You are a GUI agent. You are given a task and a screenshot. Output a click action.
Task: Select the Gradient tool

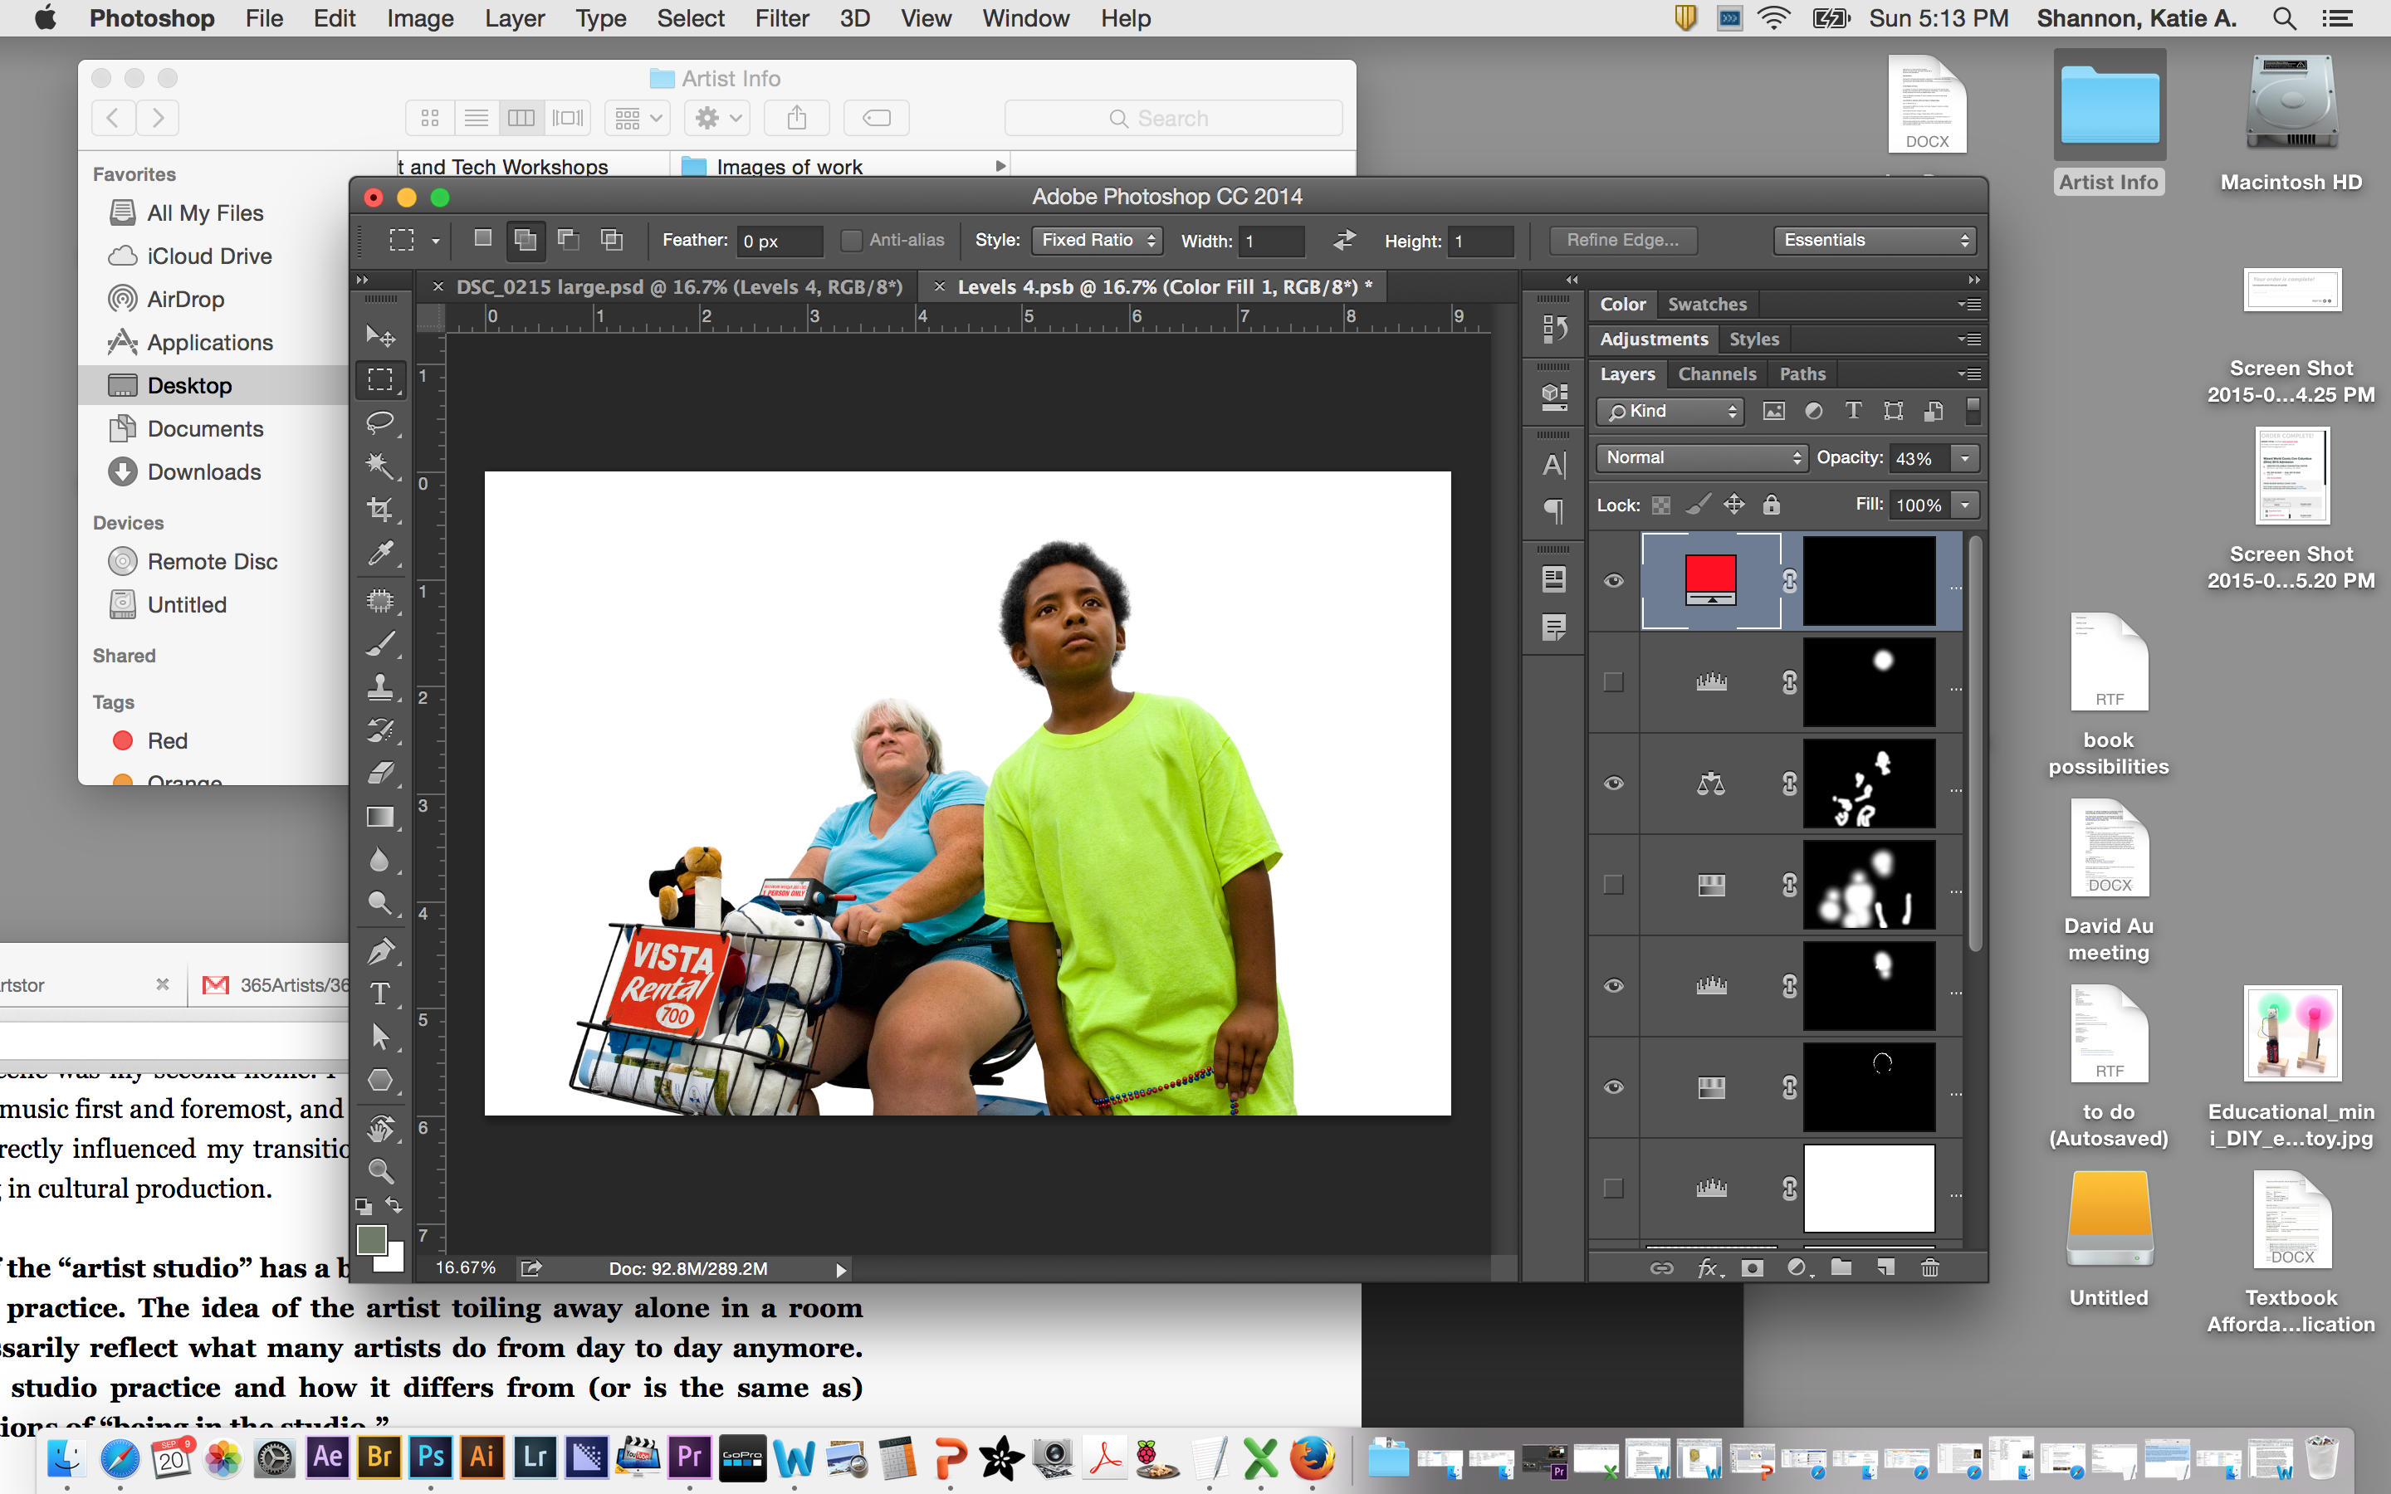pos(380,818)
